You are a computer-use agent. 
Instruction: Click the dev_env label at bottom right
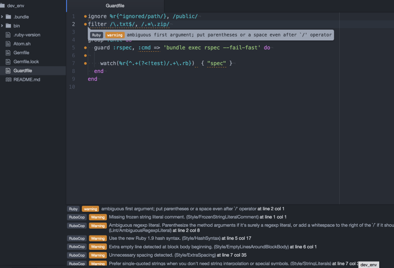pos(368,265)
